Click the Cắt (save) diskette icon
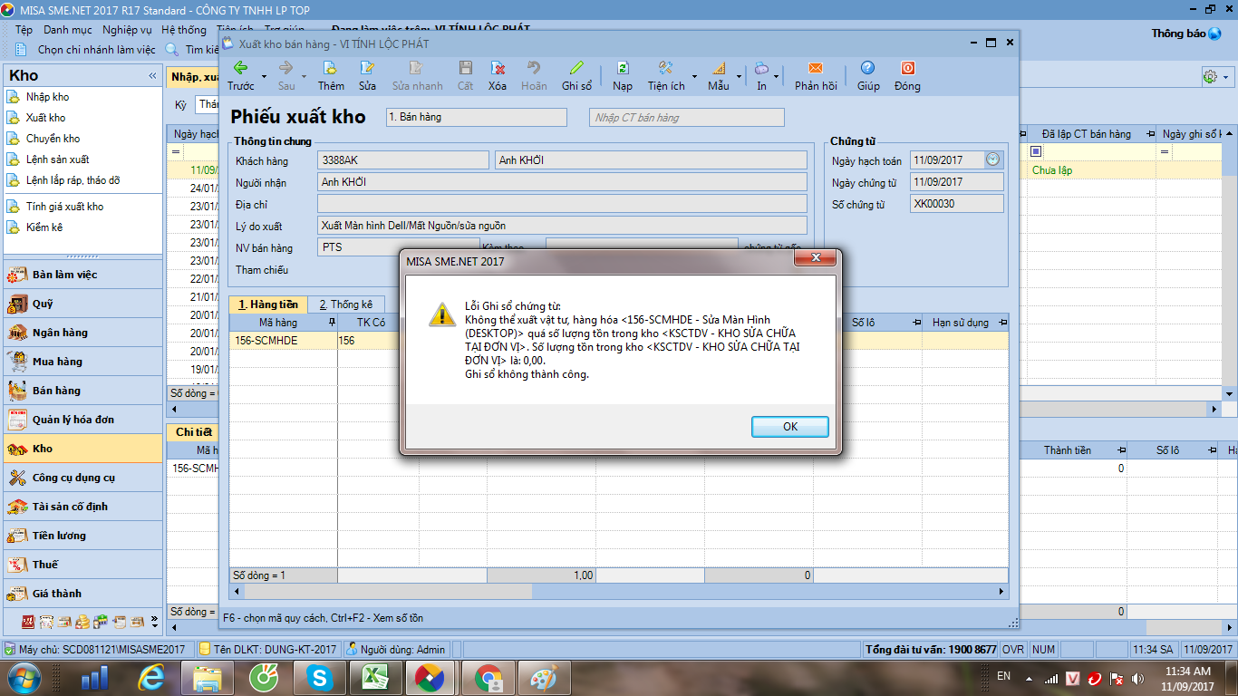Screen dimensions: 1238x696 tap(465, 68)
